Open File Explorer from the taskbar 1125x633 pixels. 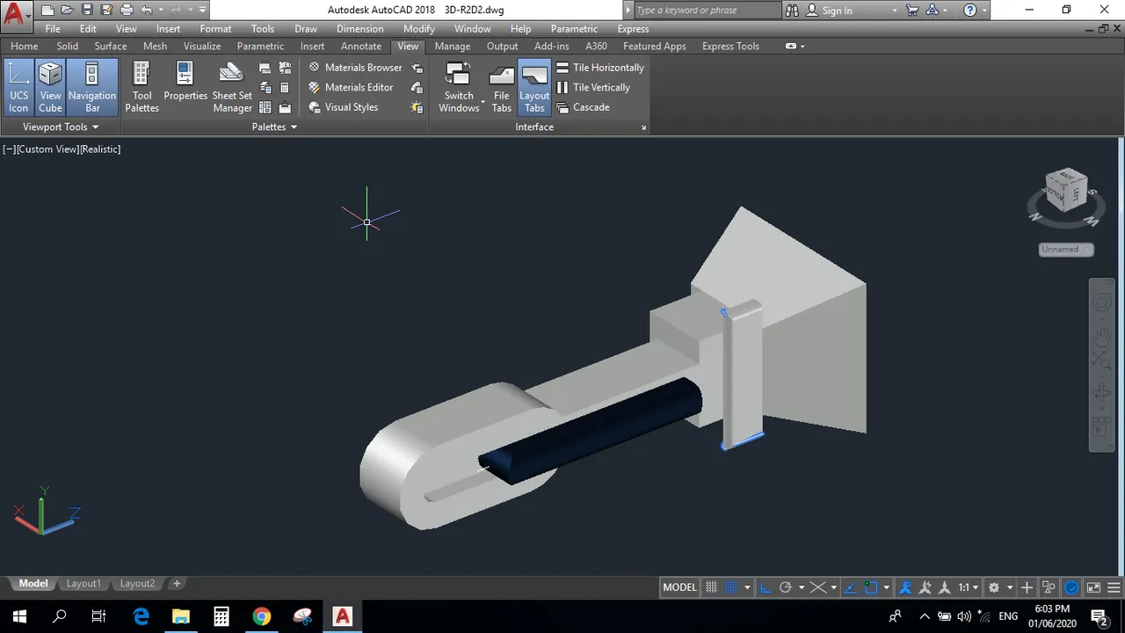pos(180,616)
